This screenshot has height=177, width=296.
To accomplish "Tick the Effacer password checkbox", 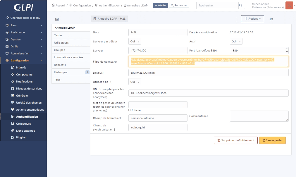I will point(130,110).
